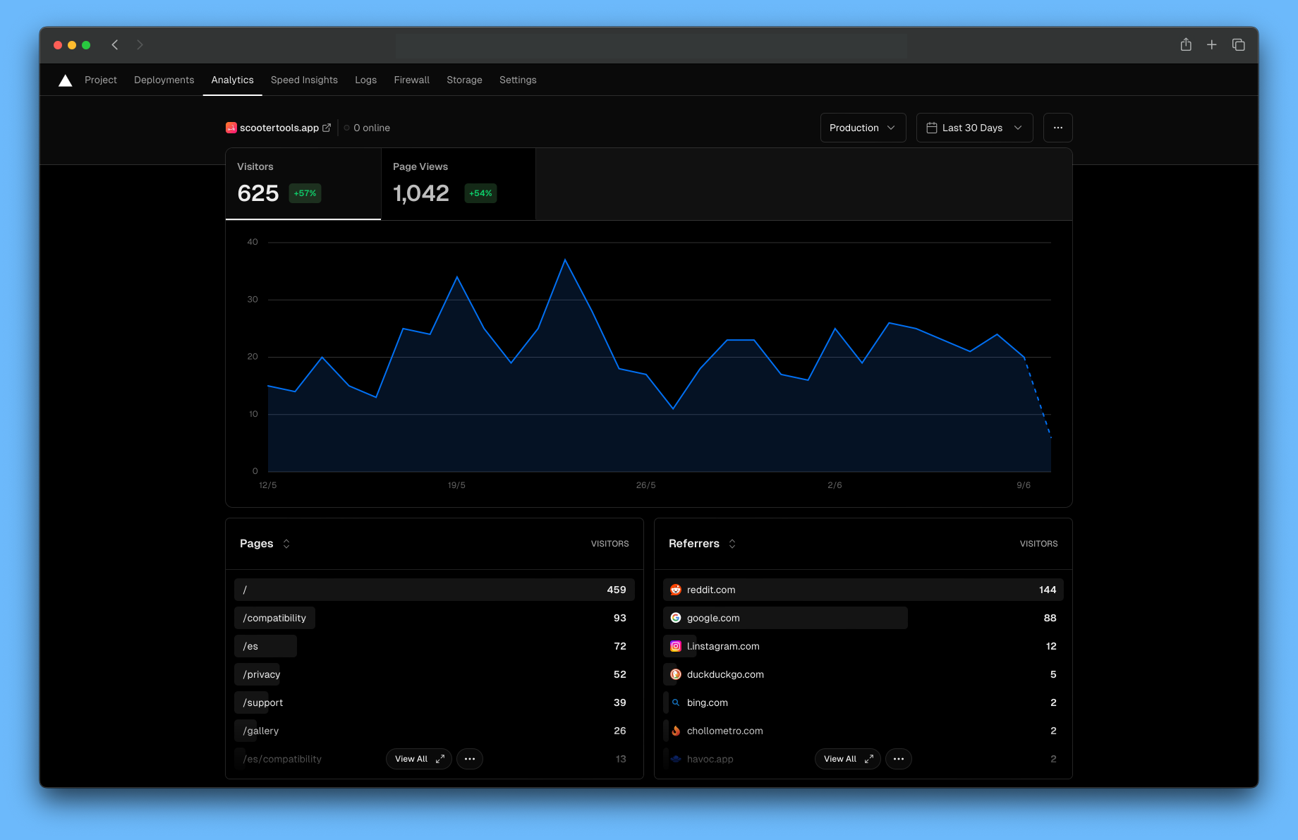Image resolution: width=1298 pixels, height=840 pixels.
Task: Expand the Last 30 Days date range selector
Action: click(x=974, y=128)
